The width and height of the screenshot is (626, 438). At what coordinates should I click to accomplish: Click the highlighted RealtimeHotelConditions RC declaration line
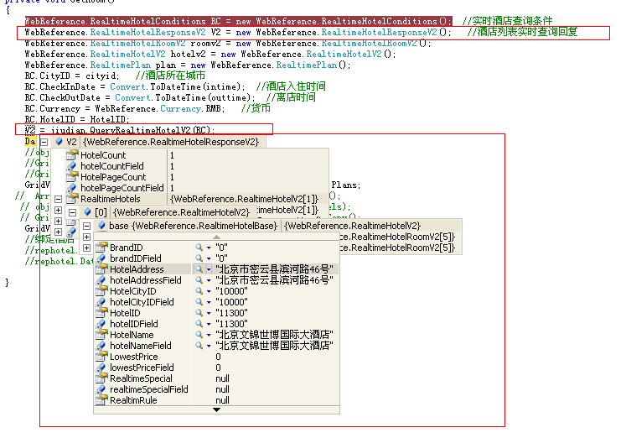coord(238,21)
